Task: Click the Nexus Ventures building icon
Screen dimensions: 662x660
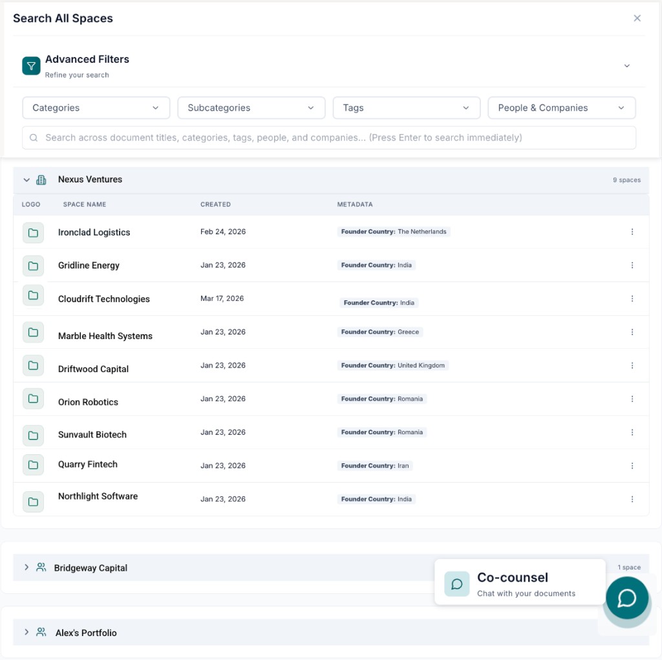Action: pos(42,179)
